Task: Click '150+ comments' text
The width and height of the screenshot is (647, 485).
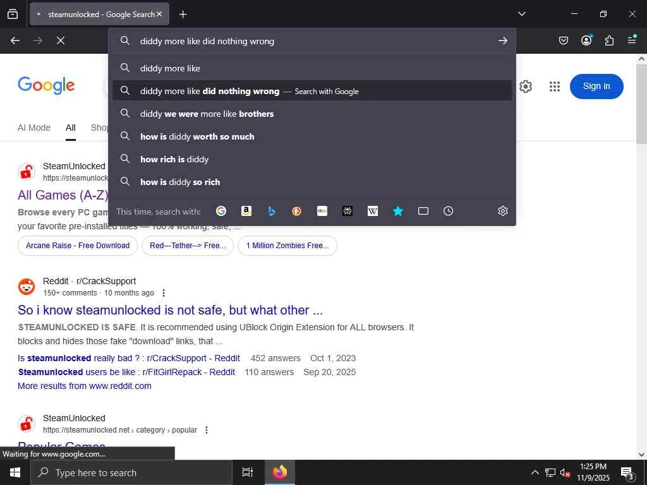Action: pyautogui.click(x=70, y=293)
